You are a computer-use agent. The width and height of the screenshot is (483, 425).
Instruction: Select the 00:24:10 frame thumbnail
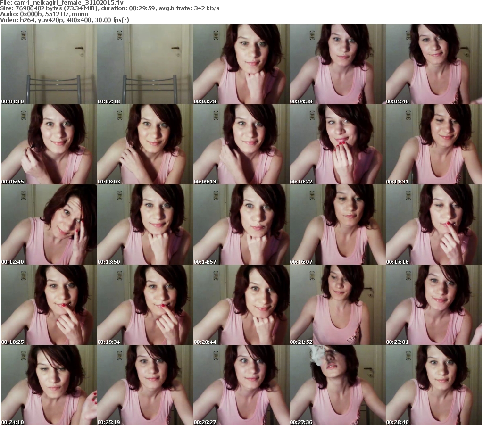click(x=49, y=385)
